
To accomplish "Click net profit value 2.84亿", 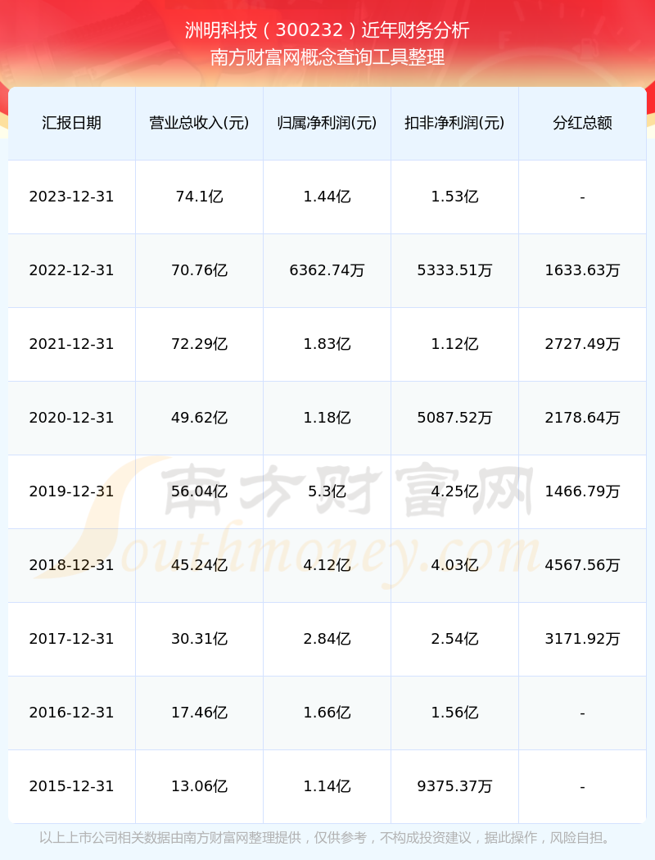I will tap(327, 639).
